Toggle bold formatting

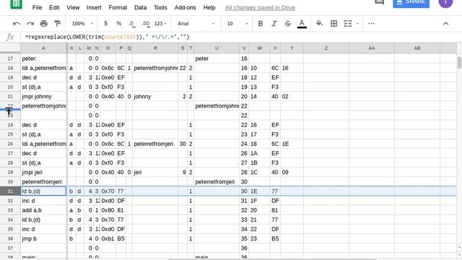click(261, 24)
